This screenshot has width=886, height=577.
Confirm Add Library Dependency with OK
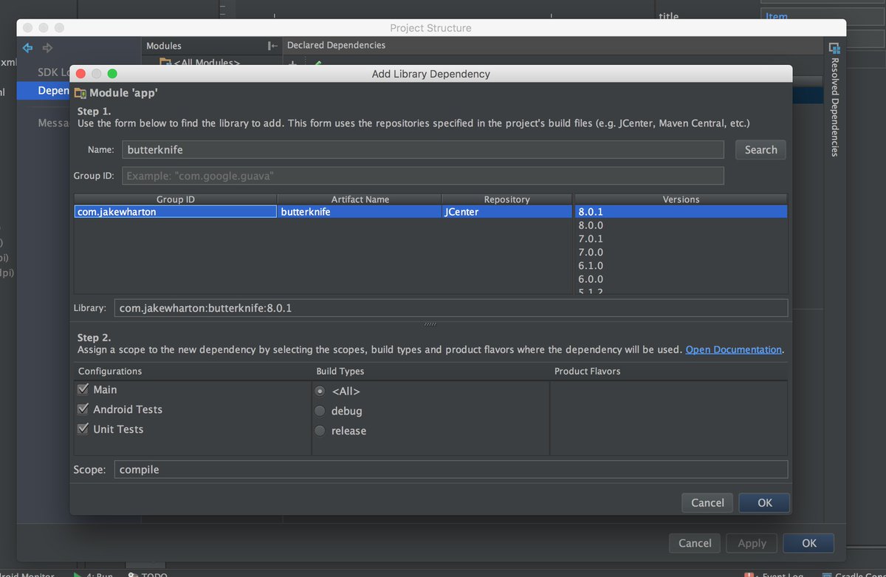coord(764,502)
